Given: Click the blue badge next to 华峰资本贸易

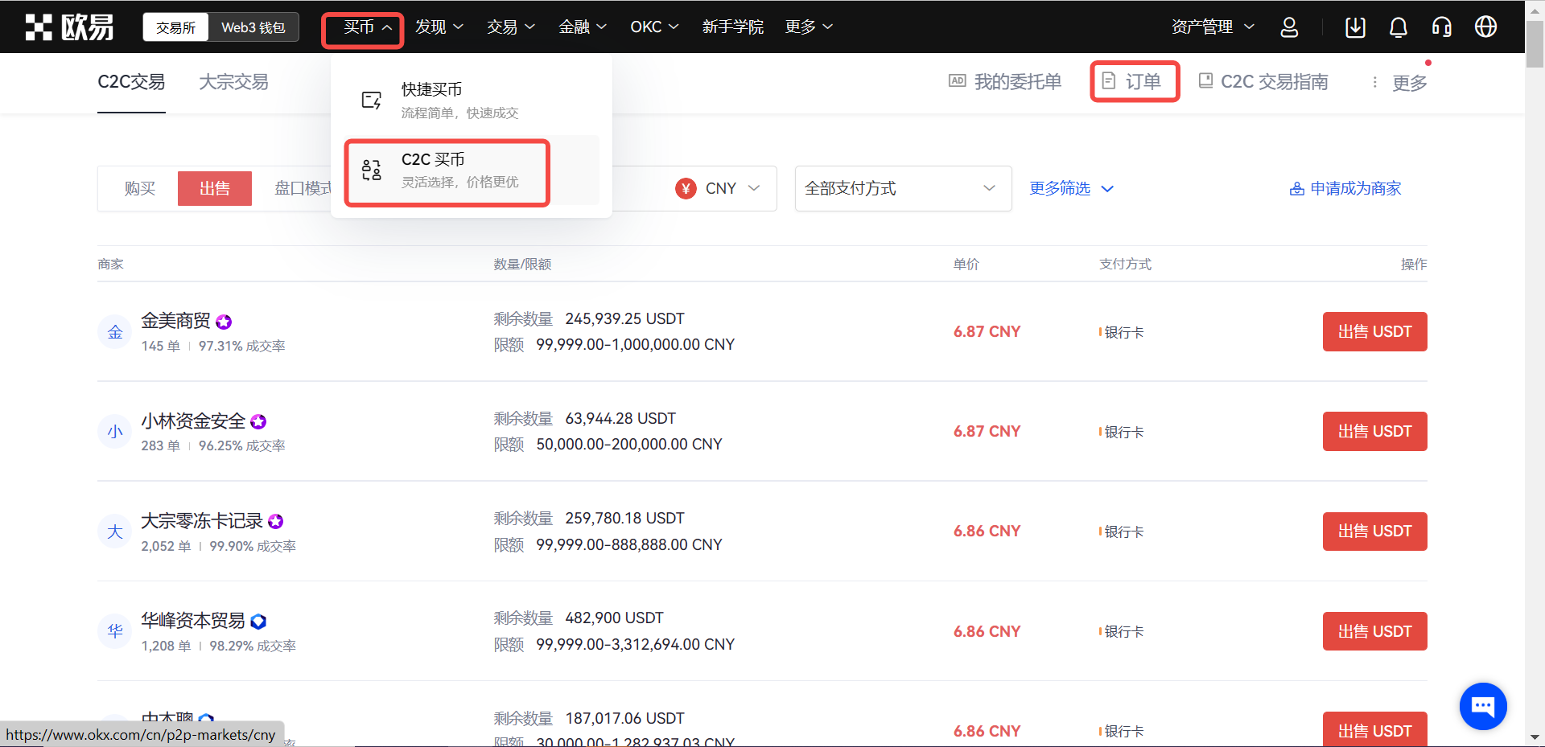Looking at the screenshot, I should (258, 622).
